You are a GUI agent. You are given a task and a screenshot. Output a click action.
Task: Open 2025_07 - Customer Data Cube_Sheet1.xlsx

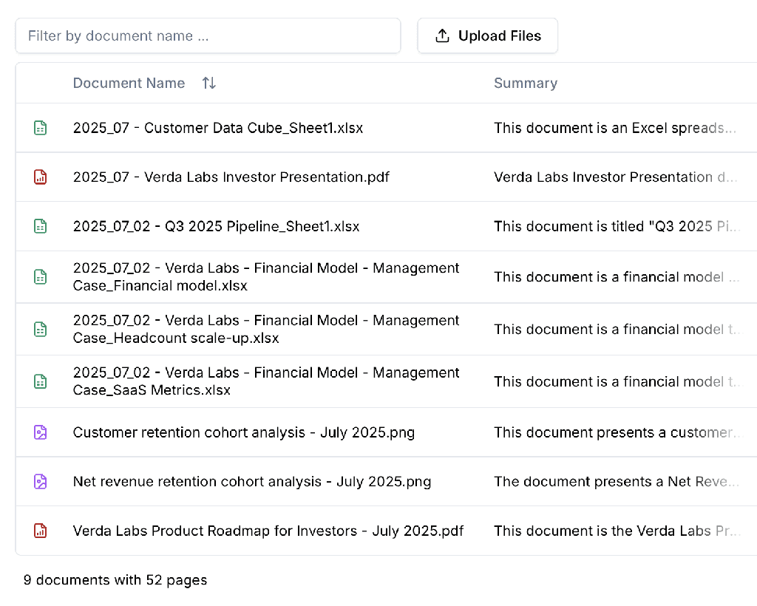tap(218, 128)
